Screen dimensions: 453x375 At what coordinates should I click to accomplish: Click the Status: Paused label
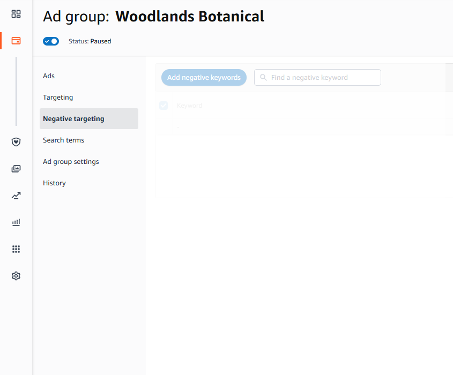point(90,41)
